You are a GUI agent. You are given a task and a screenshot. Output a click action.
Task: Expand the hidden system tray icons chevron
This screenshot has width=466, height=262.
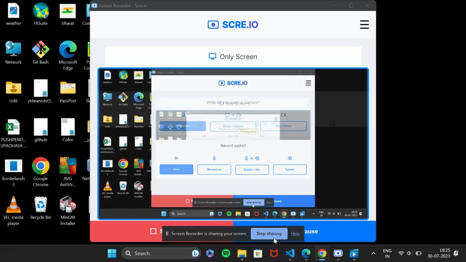(373, 253)
